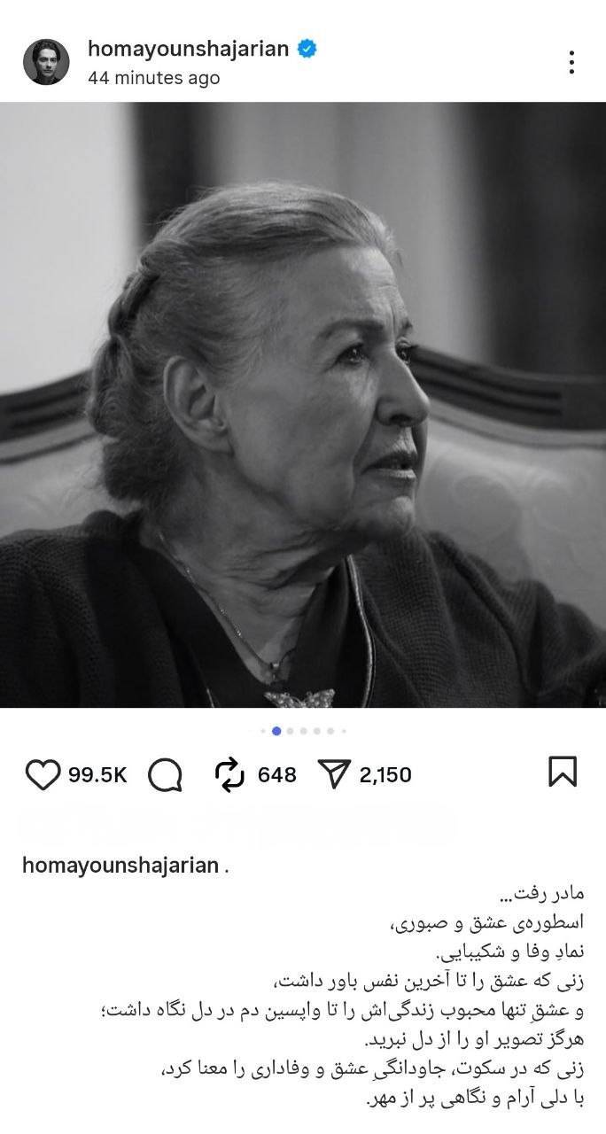The height and width of the screenshot is (1134, 606).
Task: Tap the blue verified badge
Action: coord(307,50)
